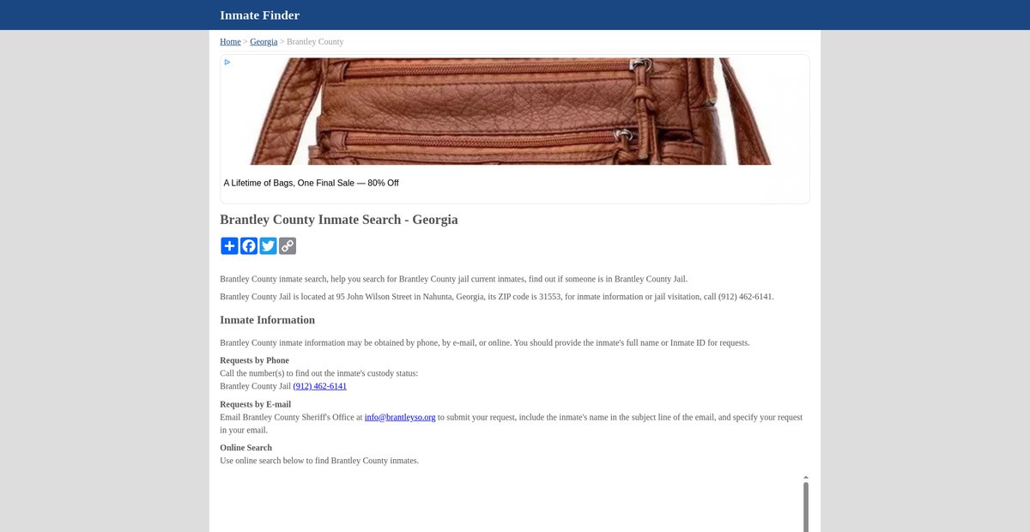1030x532 pixels.
Task: Click the Inmate Finder site title
Action: pos(259,15)
